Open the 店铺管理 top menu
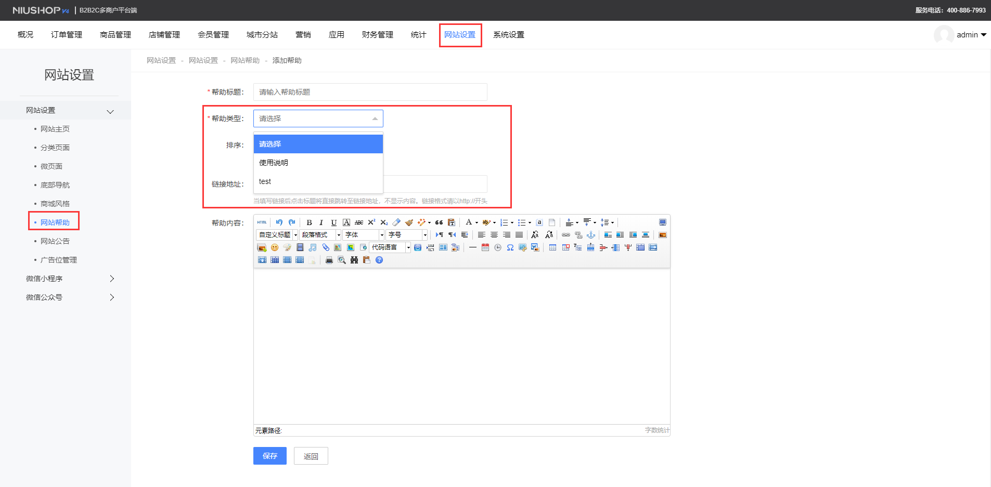 [x=164, y=35]
